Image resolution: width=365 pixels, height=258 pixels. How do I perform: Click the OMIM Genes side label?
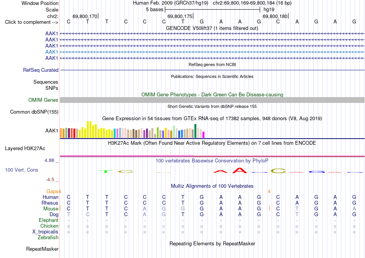click(x=43, y=100)
